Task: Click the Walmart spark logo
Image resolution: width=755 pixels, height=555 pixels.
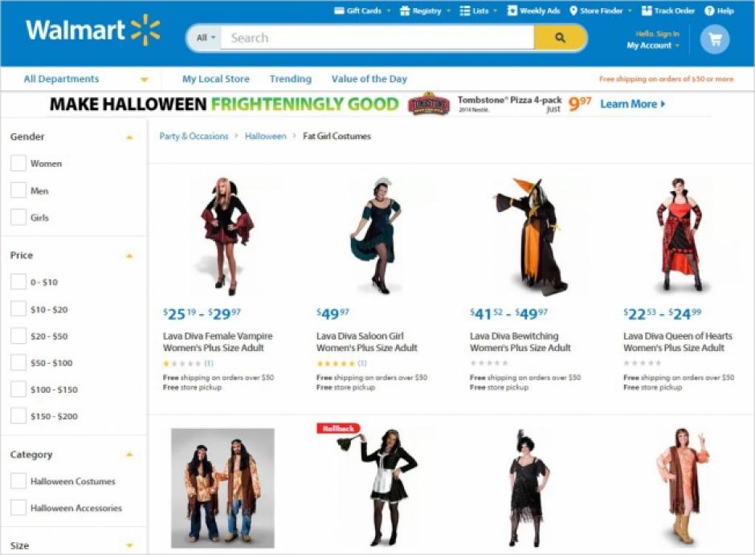Action: [145, 30]
